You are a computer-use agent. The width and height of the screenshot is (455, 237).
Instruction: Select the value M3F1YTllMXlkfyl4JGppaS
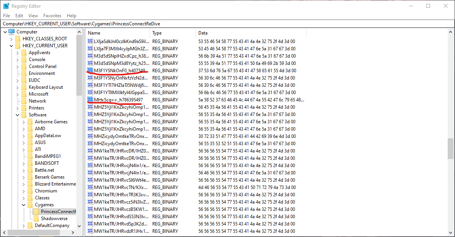coord(121,92)
